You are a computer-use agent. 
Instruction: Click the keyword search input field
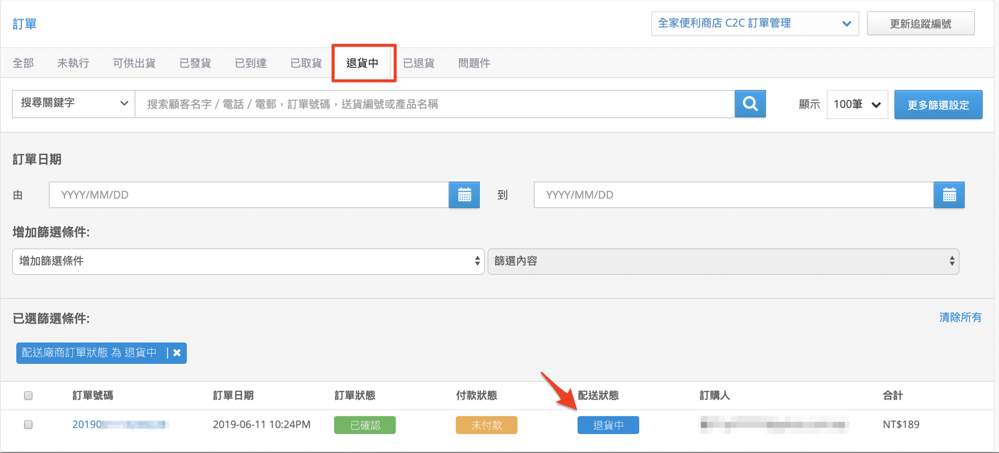pos(435,104)
